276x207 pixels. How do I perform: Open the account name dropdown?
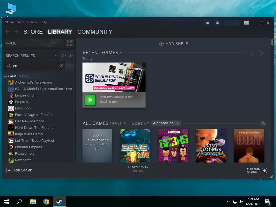(x=232, y=23)
